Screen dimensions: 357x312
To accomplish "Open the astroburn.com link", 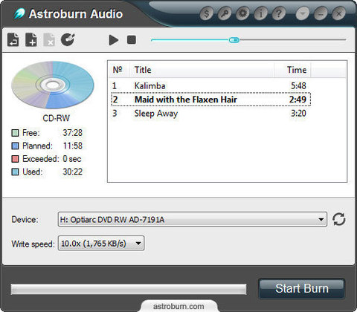I will (x=178, y=306).
